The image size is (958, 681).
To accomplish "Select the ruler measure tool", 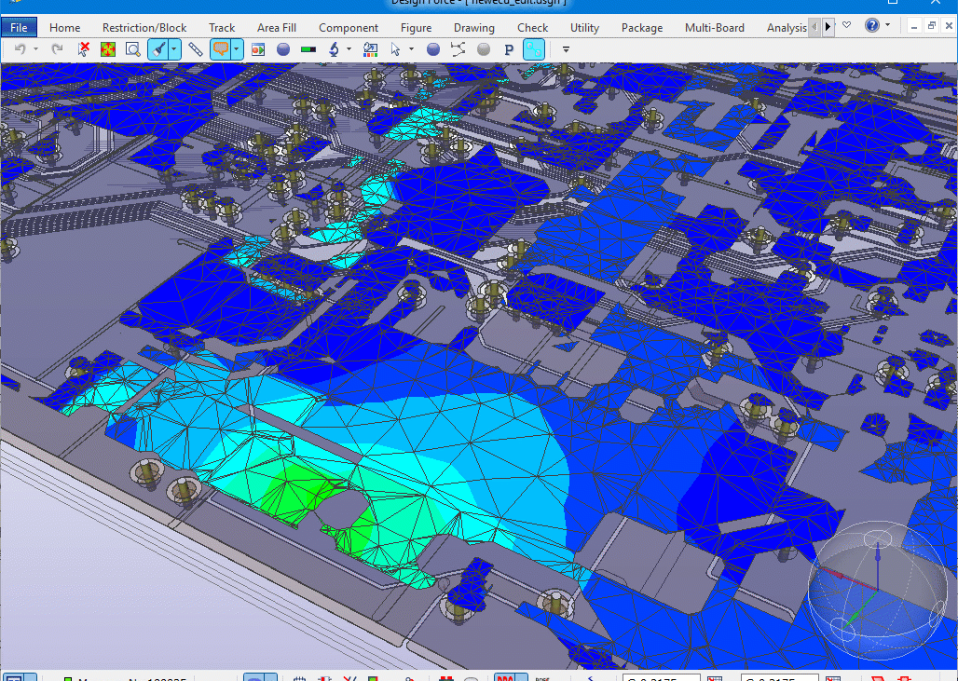I will tap(196, 49).
